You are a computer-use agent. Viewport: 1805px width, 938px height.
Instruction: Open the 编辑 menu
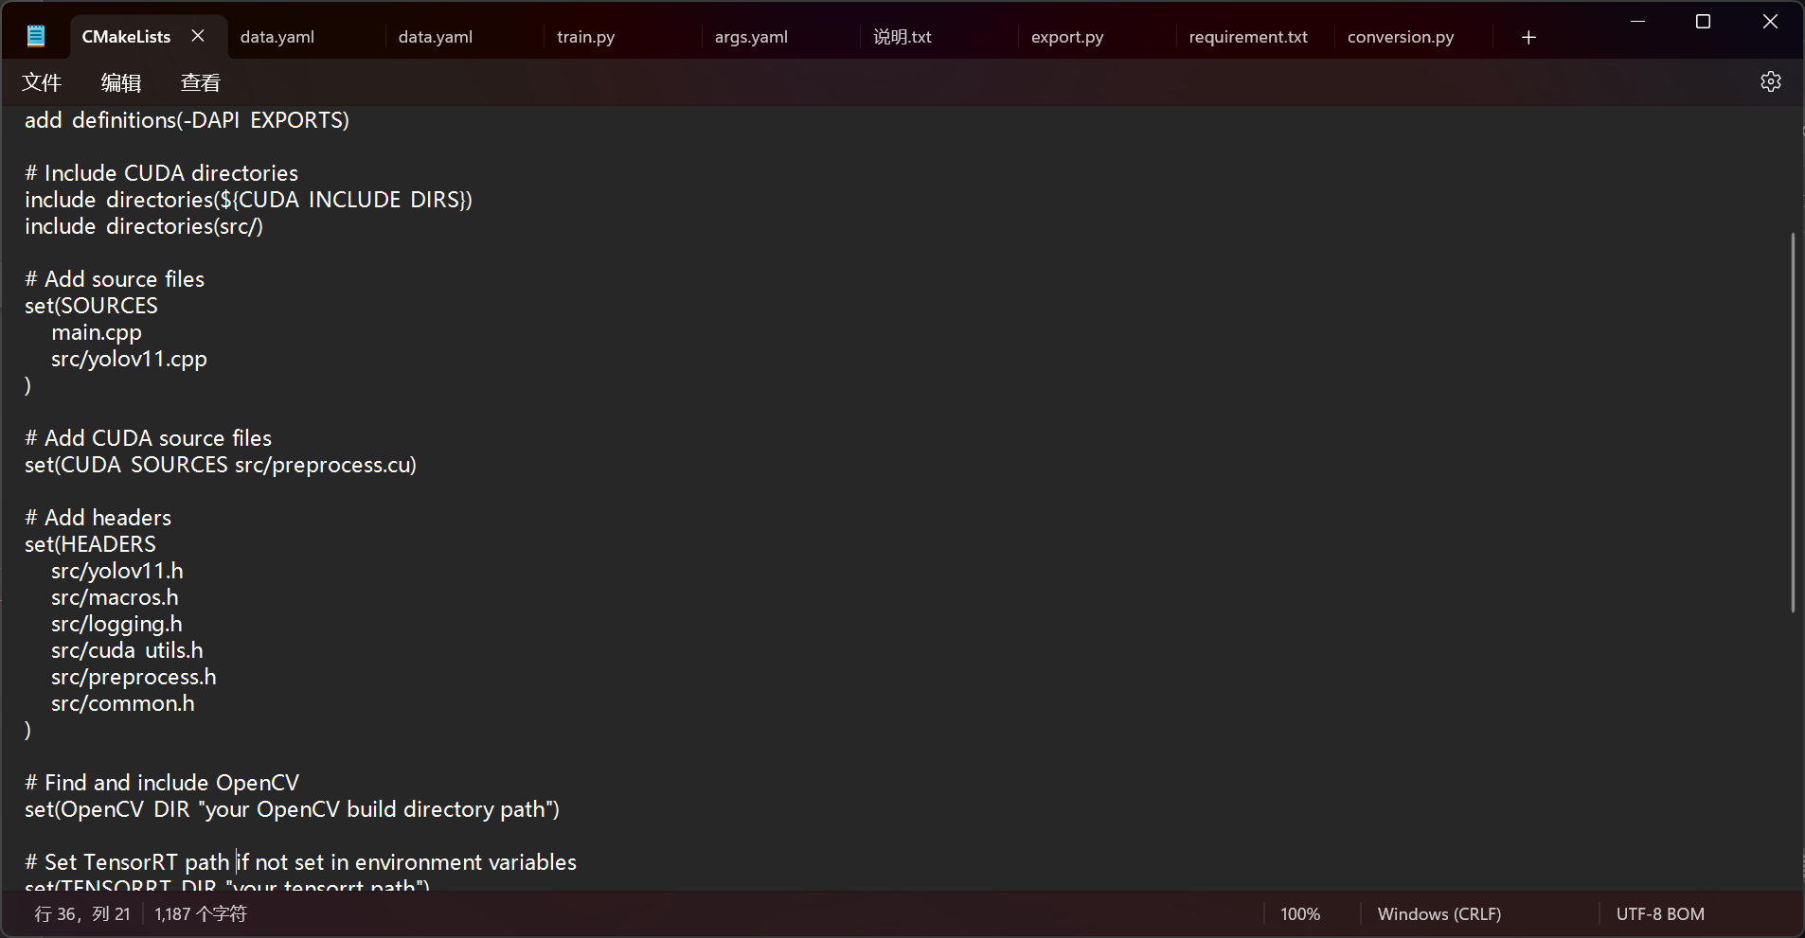coord(121,82)
